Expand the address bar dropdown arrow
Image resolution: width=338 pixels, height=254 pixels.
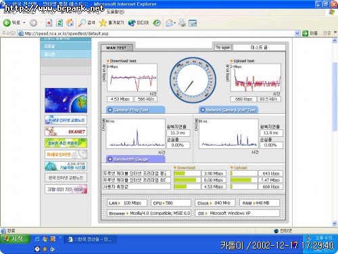(297, 33)
